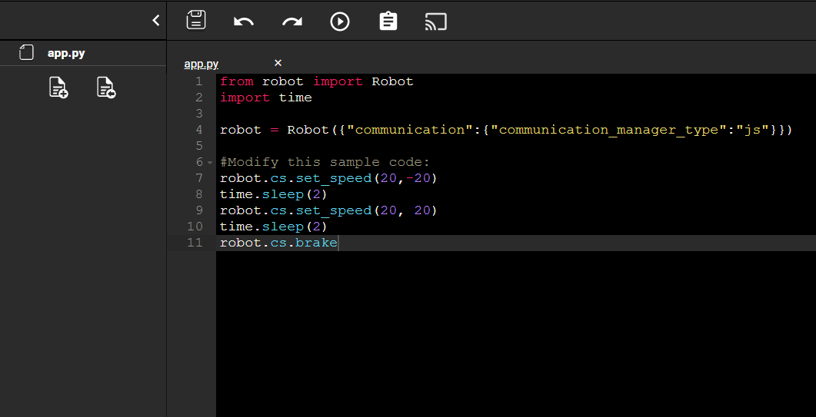Click the cast to device icon
This screenshot has height=417, width=816.
pos(436,22)
